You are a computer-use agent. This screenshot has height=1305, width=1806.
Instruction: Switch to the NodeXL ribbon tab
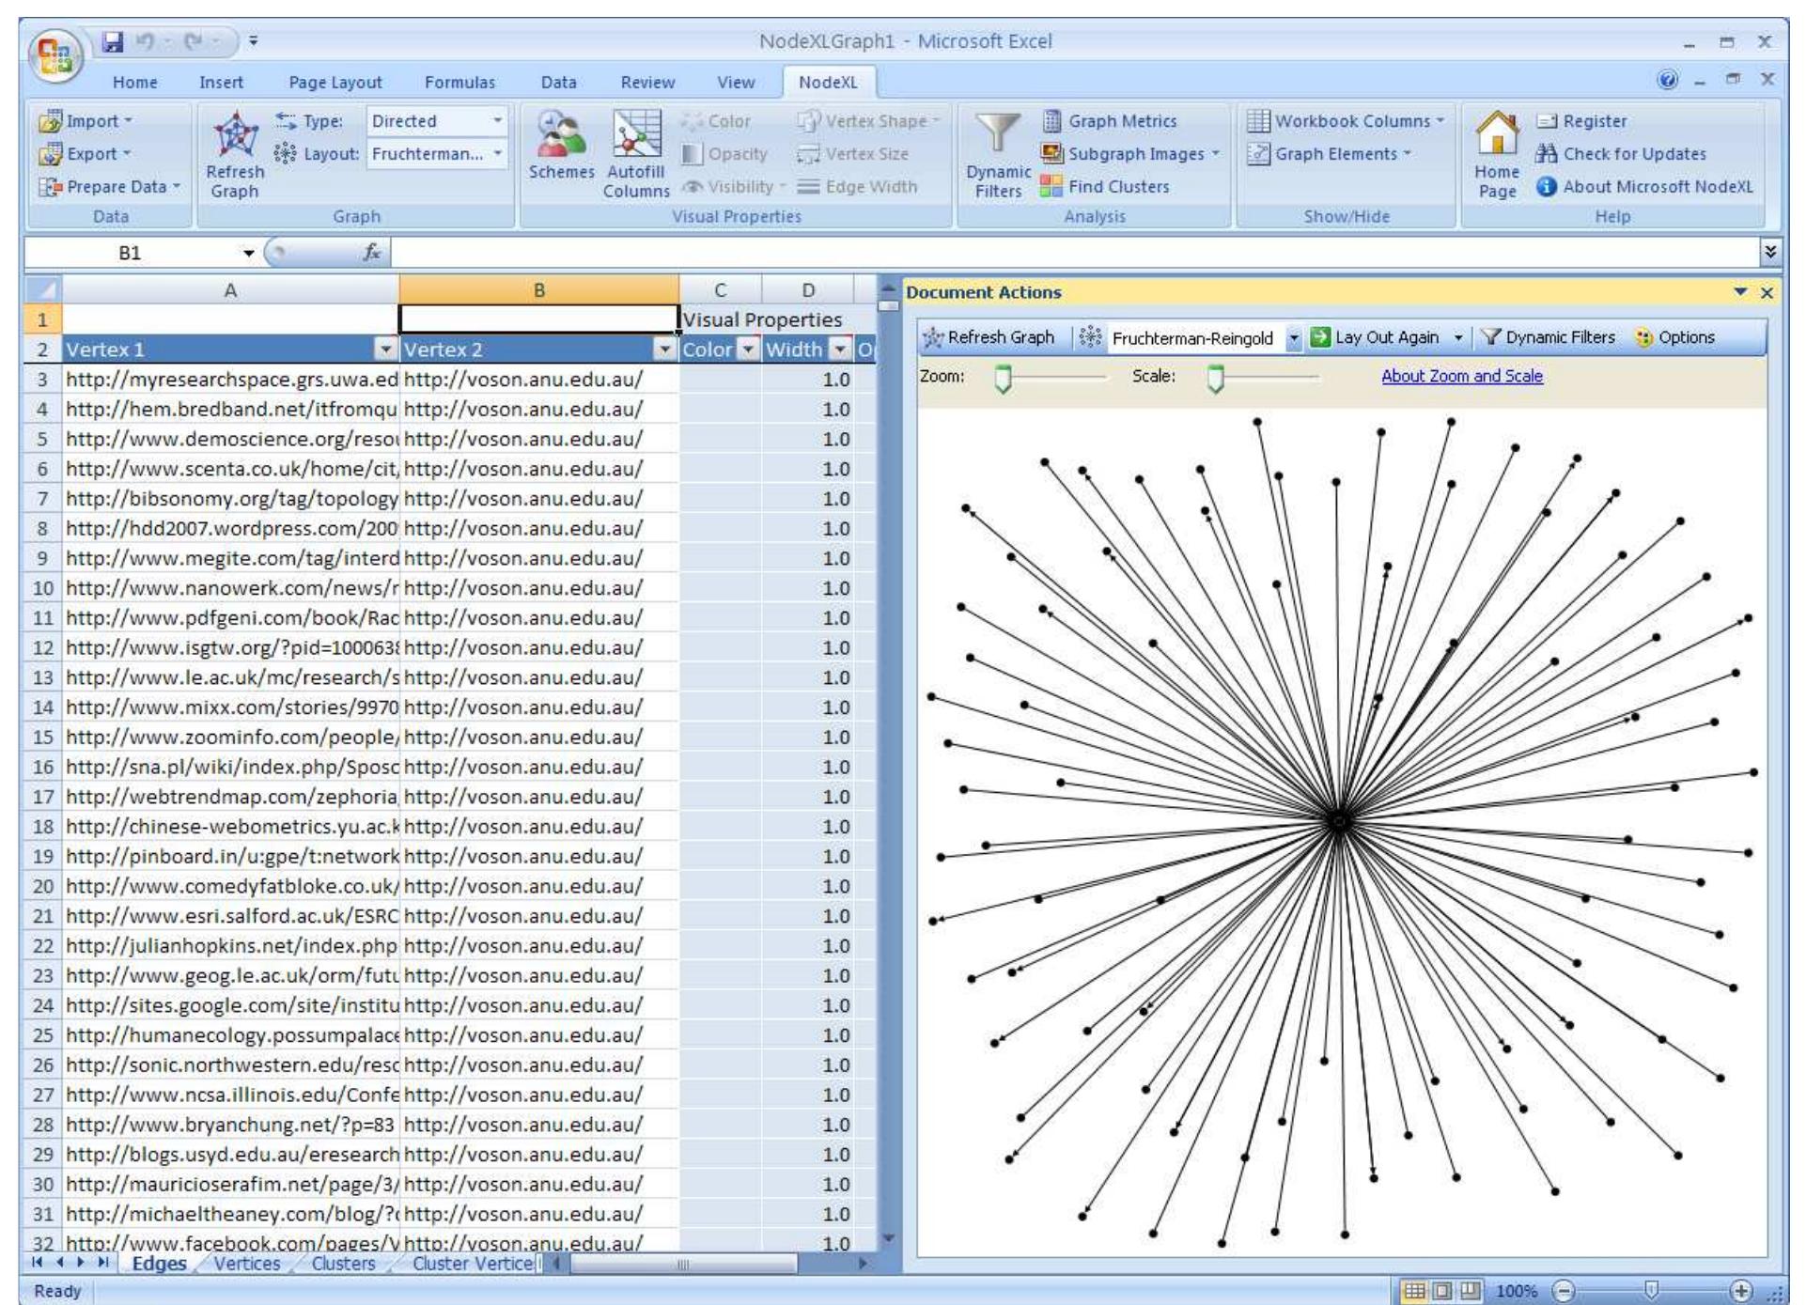pos(831,82)
